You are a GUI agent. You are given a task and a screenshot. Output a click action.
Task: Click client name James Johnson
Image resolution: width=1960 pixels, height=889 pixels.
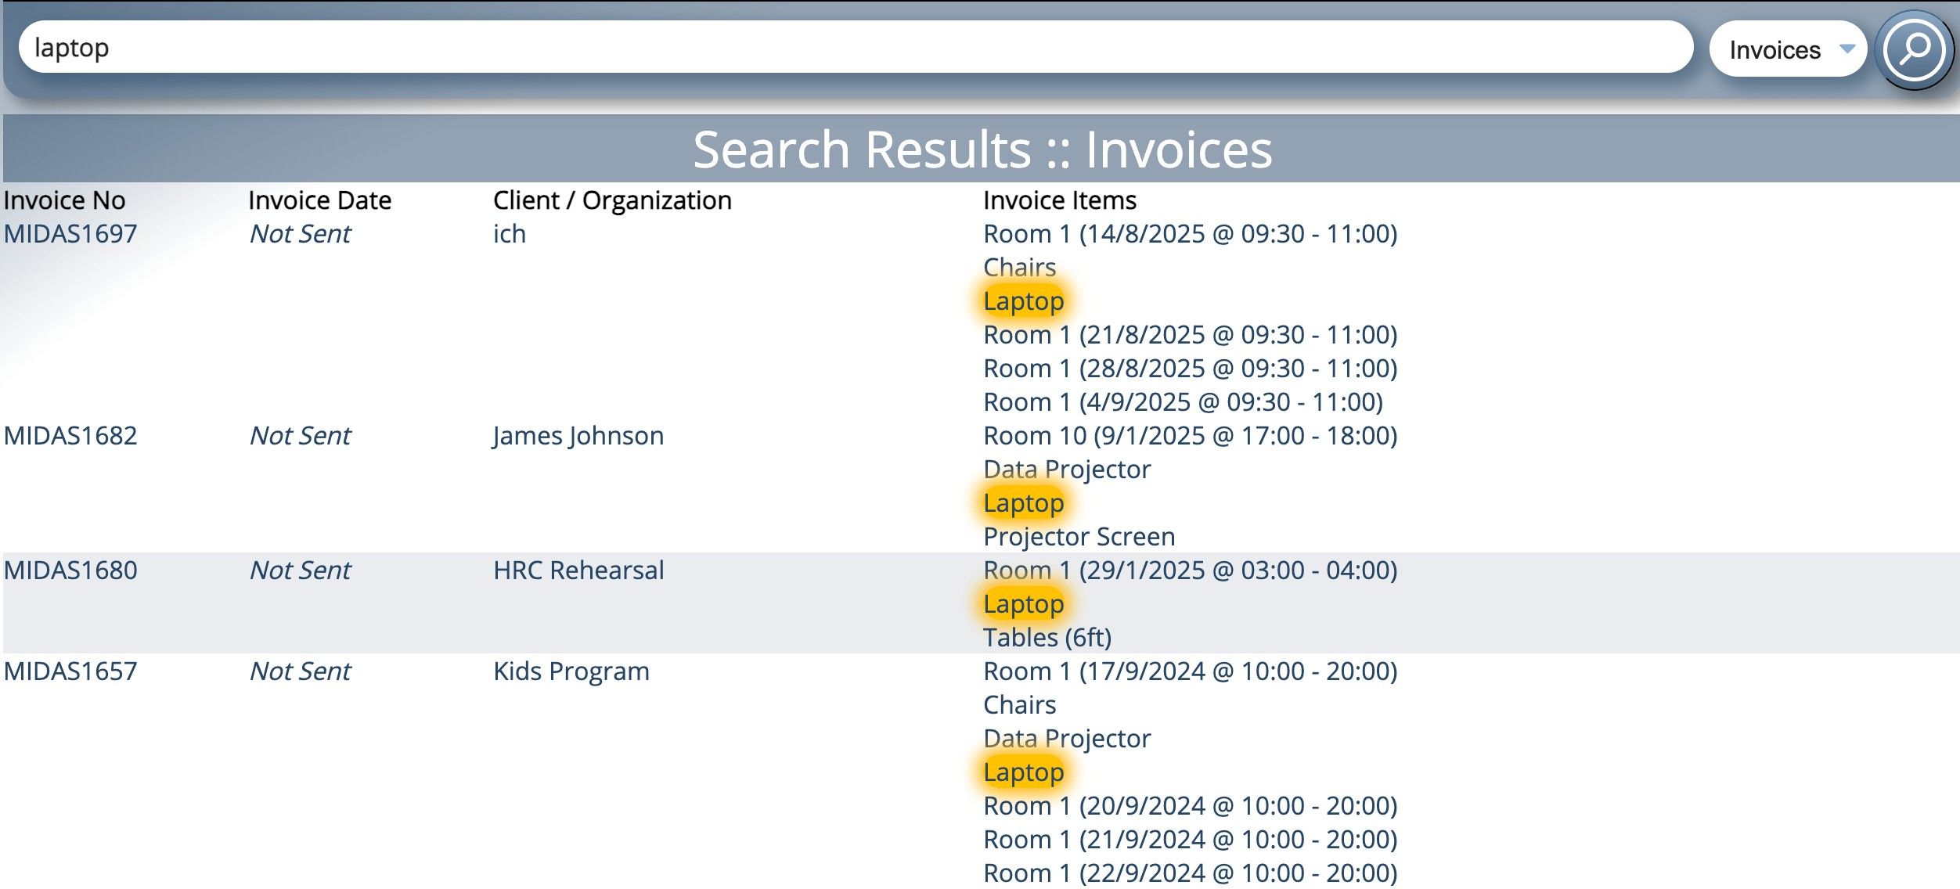(578, 436)
